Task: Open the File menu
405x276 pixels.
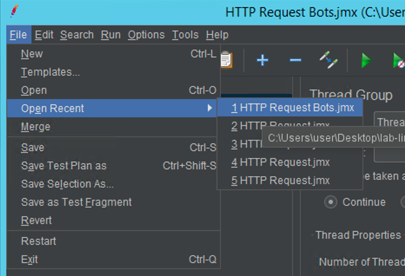Action: [x=18, y=35]
